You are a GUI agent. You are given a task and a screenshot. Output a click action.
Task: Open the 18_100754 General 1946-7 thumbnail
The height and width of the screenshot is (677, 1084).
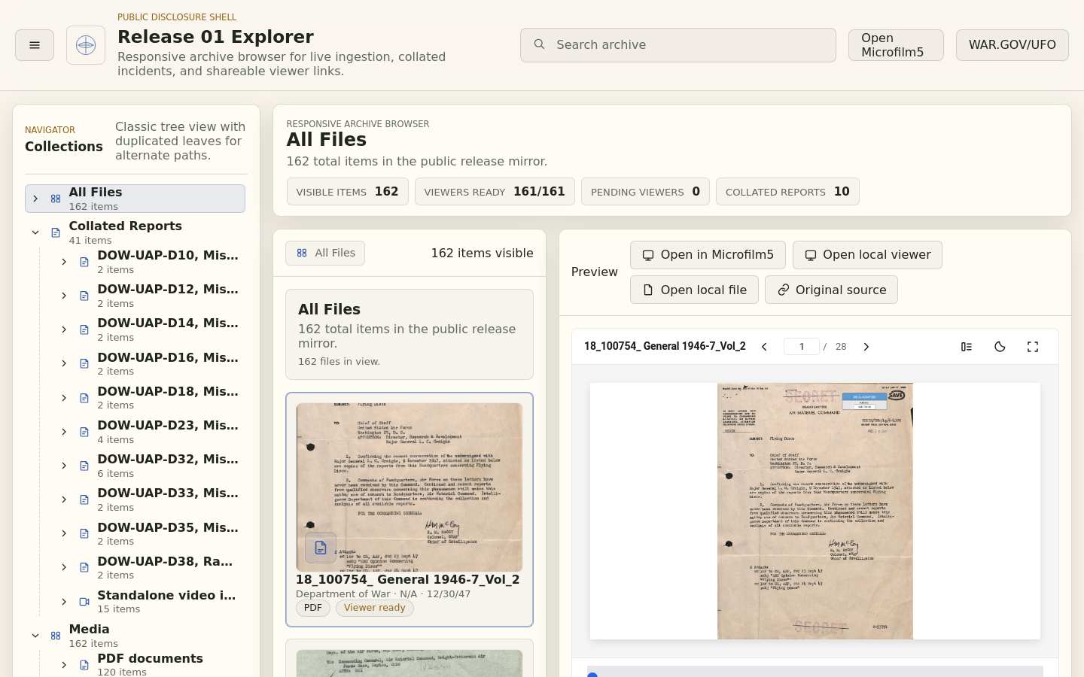coord(410,487)
